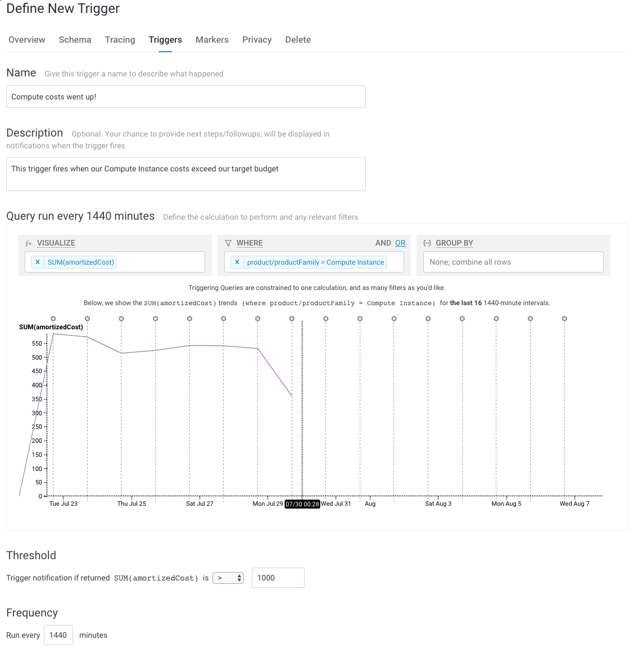This screenshot has width=638, height=653.
Task: Open the VISUALIZE calculation field
Action: click(x=160, y=262)
